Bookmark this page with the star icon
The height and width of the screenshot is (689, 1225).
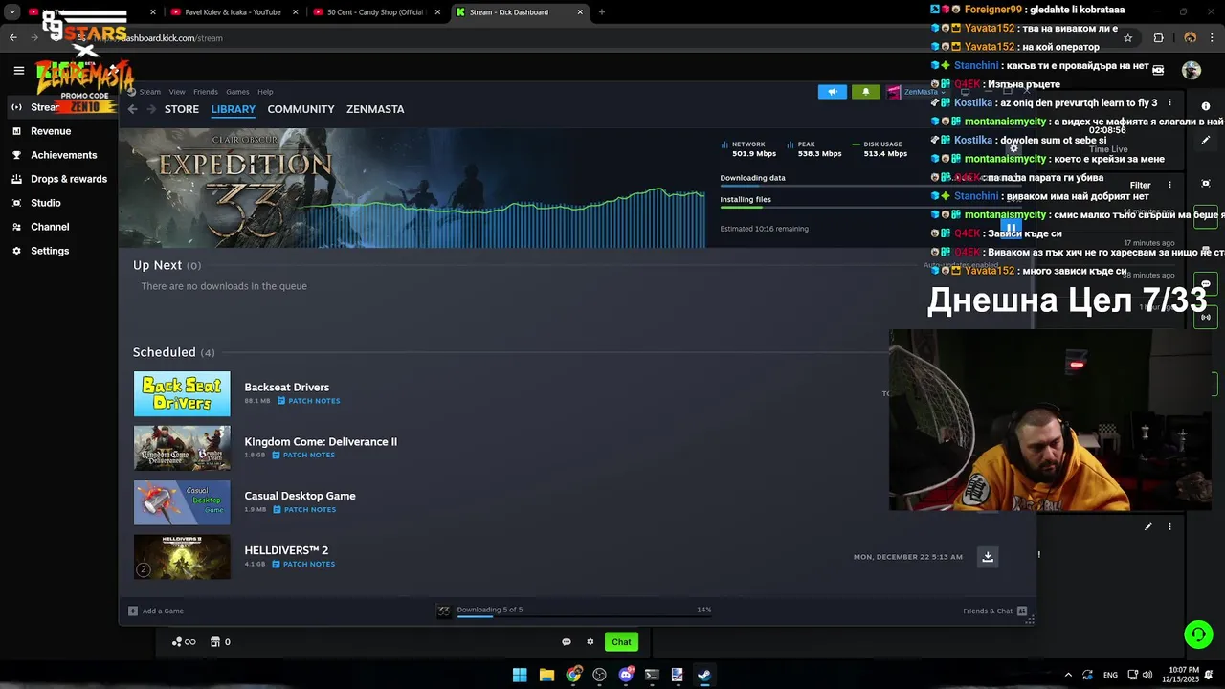(1128, 38)
